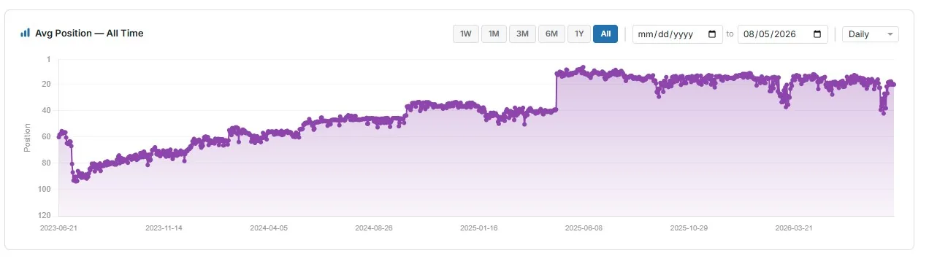
Task: Open the Daily granularity dropdown
Action: [871, 34]
